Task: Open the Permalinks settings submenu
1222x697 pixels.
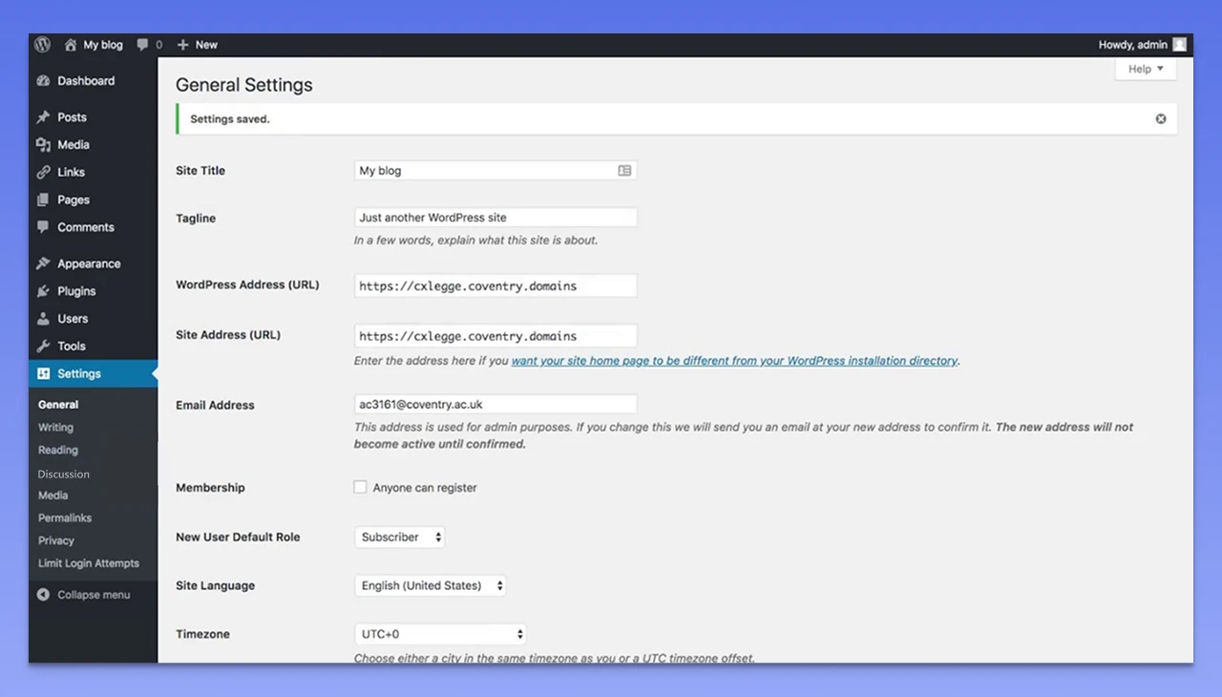Action: coord(65,518)
